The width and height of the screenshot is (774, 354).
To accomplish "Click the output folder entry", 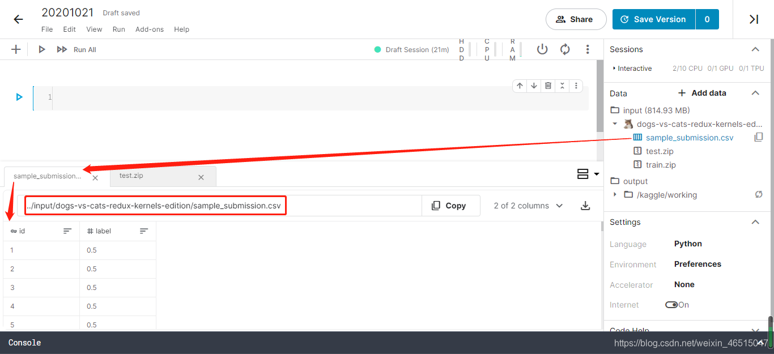I will pos(629,181).
